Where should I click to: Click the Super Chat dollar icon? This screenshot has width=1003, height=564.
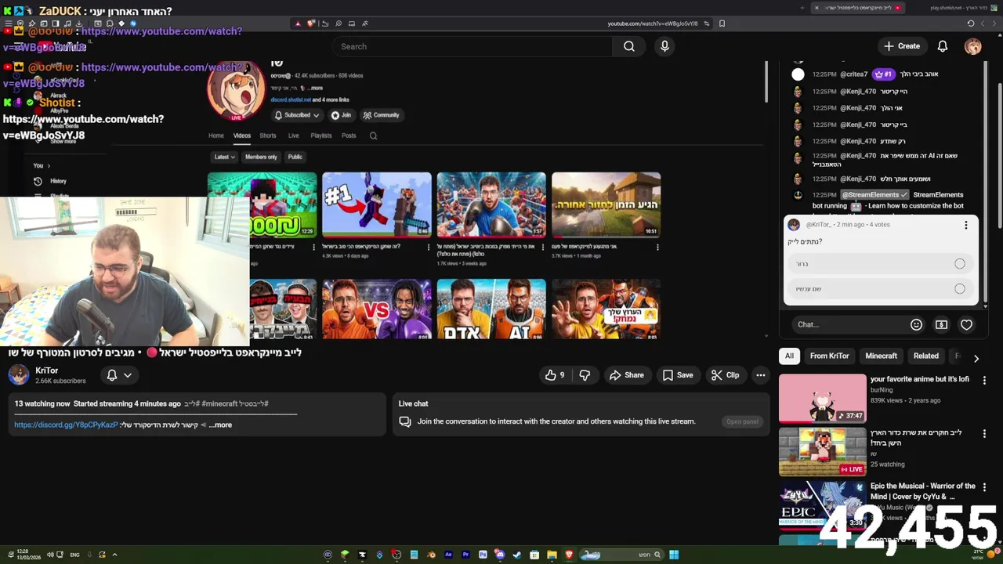(941, 324)
